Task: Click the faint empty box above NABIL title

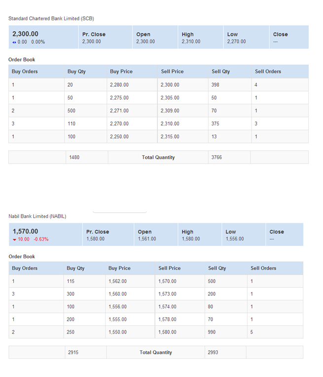Action: [x=119, y=211]
